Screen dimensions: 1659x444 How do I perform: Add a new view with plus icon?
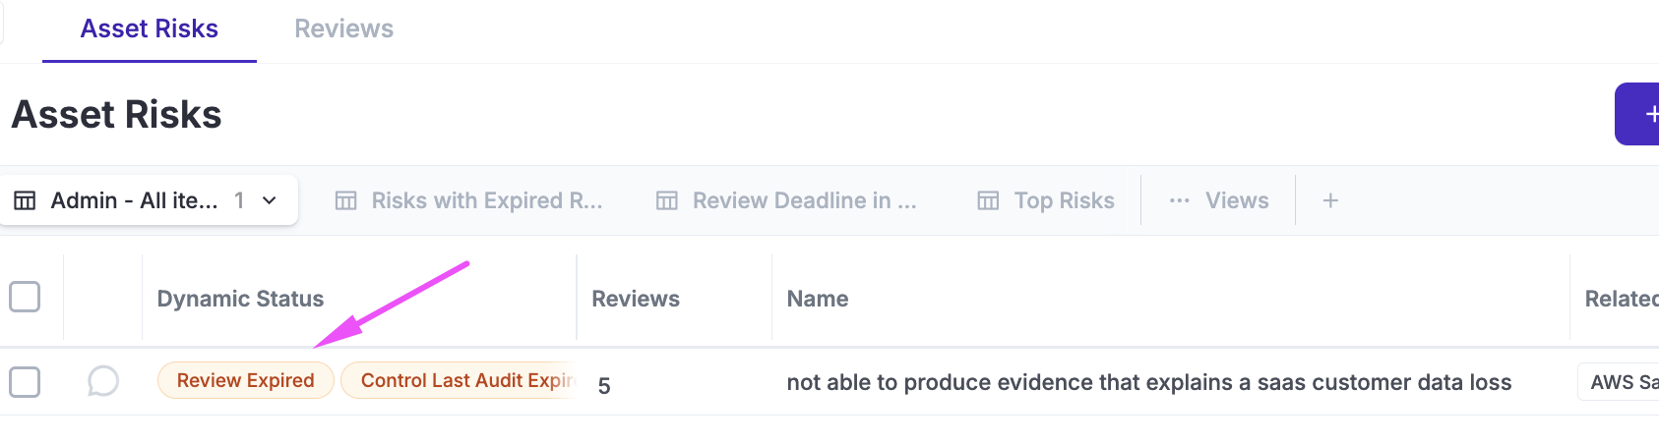tap(1330, 200)
